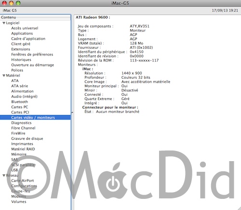
Task: Click the green zoom window button
Action: [x=18, y=3]
